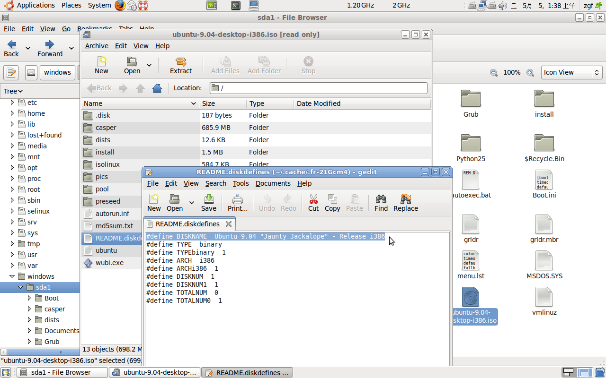The height and width of the screenshot is (378, 606).
Task: Open the Applications menu in top panel
Action: (x=36, y=5)
